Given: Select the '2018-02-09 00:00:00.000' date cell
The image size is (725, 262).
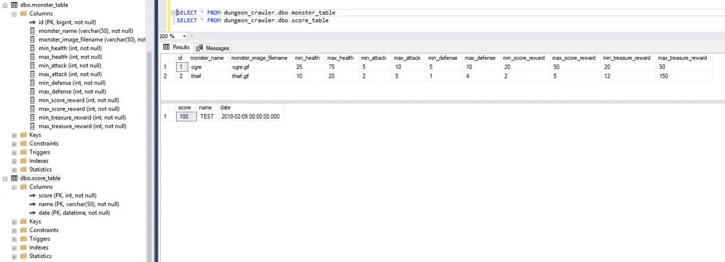Looking at the screenshot, I should 251,116.
